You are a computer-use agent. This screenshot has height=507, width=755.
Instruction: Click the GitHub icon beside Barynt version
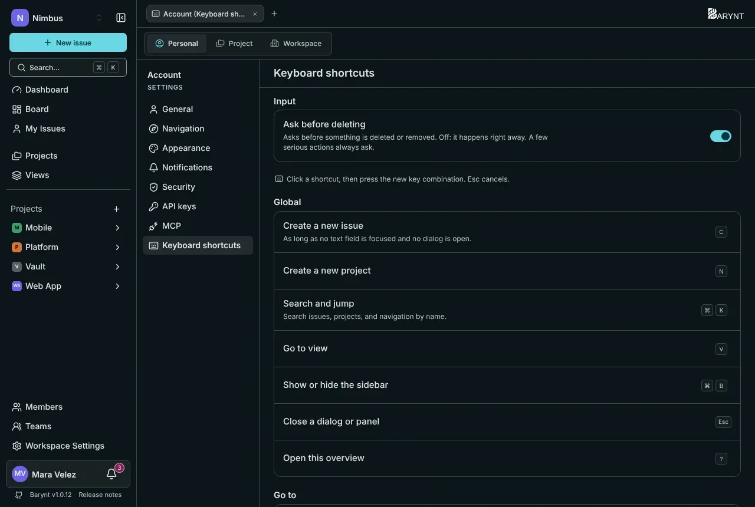(19, 495)
